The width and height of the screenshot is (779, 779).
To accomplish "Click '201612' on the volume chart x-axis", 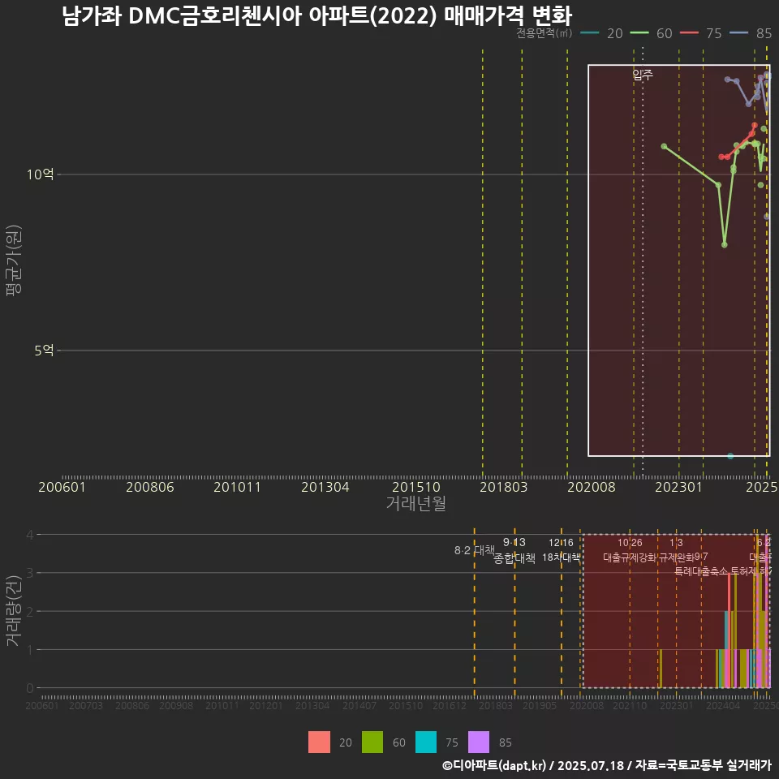I will click(x=450, y=705).
